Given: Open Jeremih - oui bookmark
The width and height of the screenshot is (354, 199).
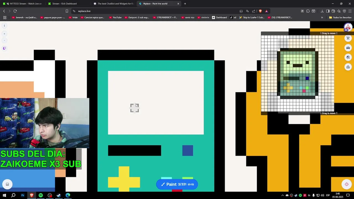Looking at the screenshot, I should pos(24,17).
